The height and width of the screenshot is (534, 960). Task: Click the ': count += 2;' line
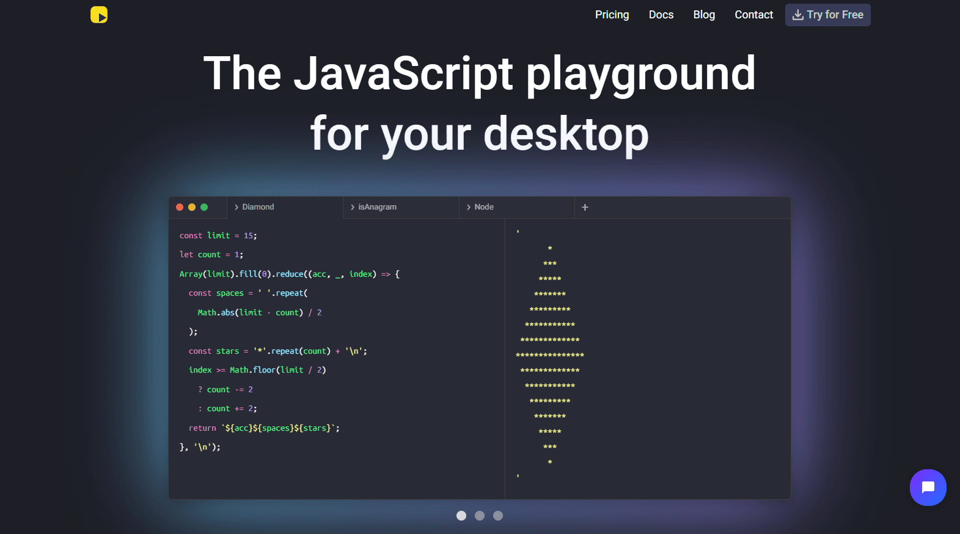tap(227, 409)
